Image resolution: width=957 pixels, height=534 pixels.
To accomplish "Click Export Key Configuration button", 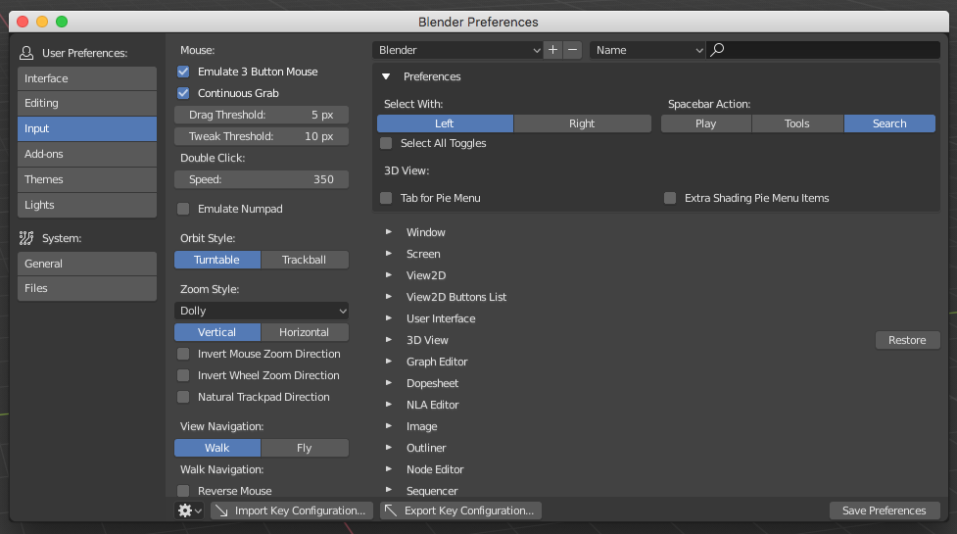I will [460, 510].
